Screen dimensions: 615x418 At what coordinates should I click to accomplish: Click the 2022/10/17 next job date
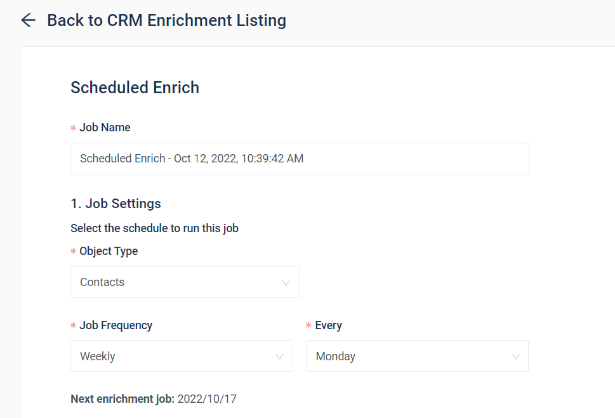(x=207, y=399)
